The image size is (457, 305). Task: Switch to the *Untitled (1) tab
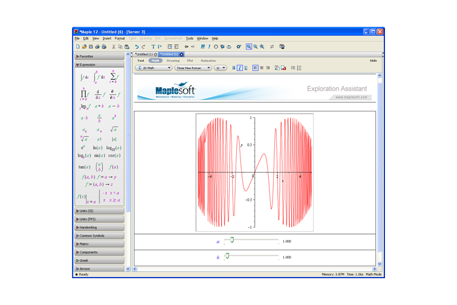[143, 54]
